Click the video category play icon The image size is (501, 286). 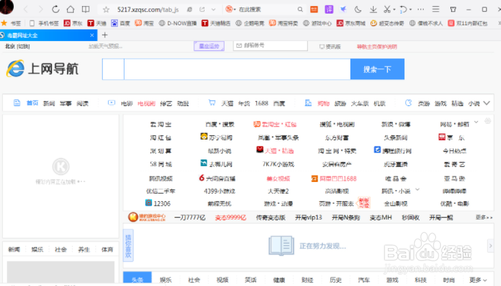tap(111, 103)
